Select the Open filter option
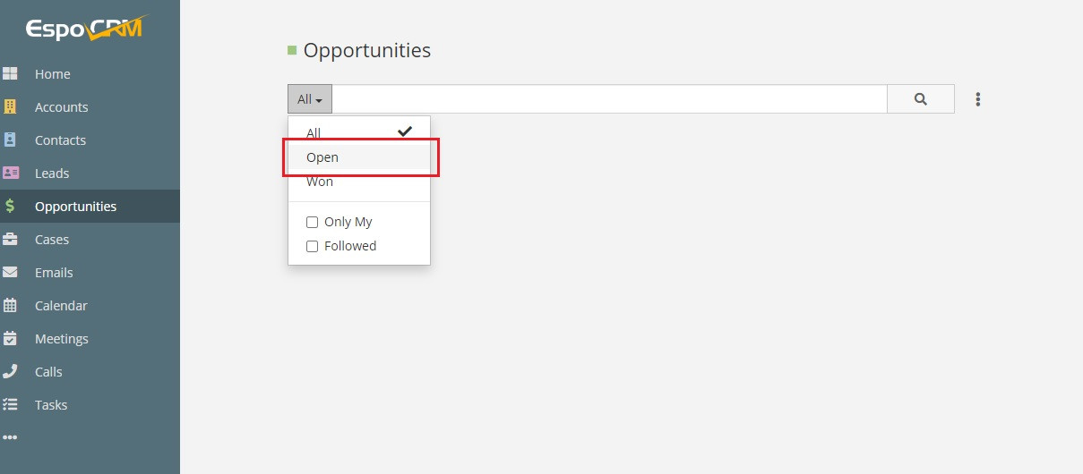1083x474 pixels. coord(322,157)
